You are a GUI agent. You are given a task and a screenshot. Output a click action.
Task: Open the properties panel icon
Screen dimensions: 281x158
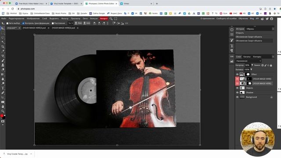point(232,34)
